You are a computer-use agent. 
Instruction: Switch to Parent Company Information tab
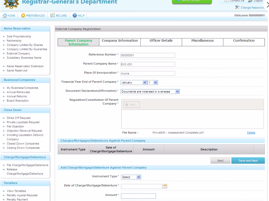78,42
